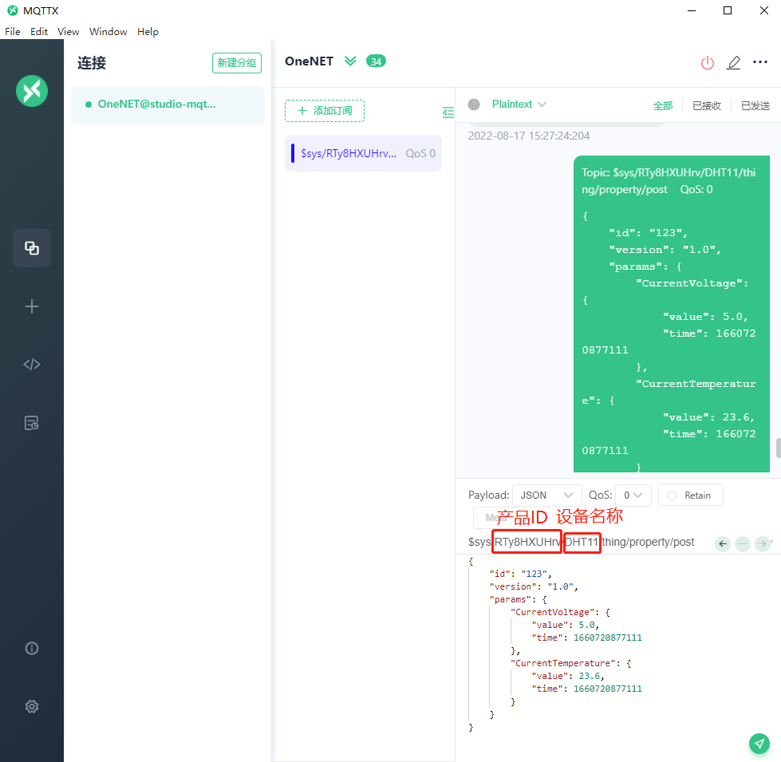Click the 添加订阅 button
The width and height of the screenshot is (781, 762).
point(325,111)
